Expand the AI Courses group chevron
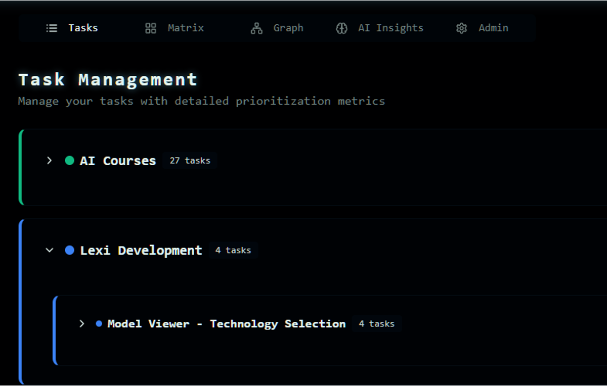Screen dimensions: 607x386 (49, 161)
